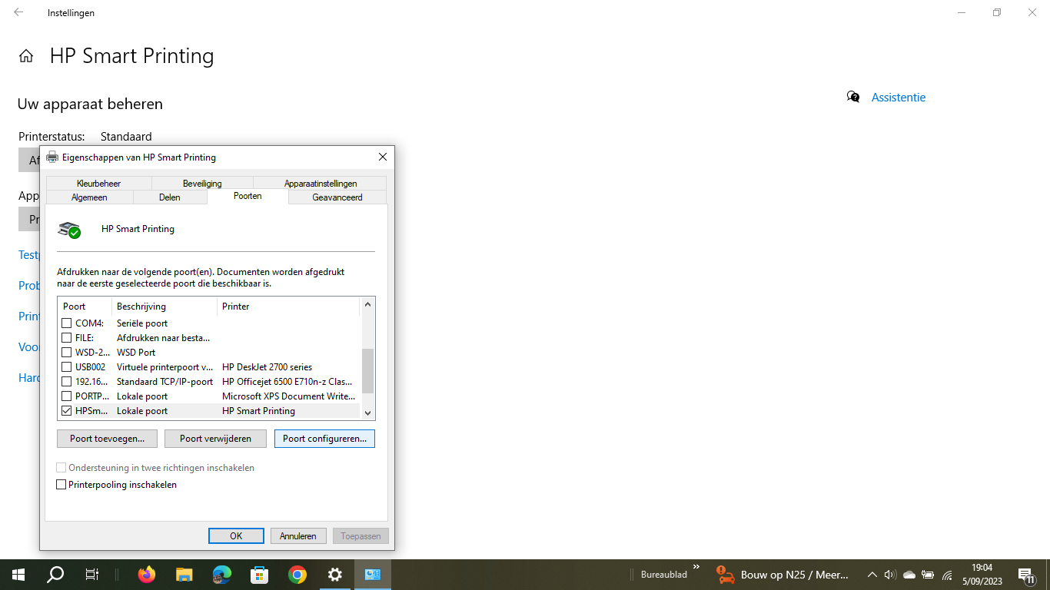Click the Assistentie chat icon
Image resolution: width=1050 pixels, height=590 pixels.
853,97
